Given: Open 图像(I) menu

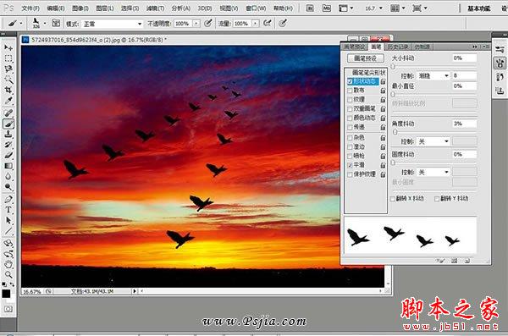Looking at the screenshot, I should pyautogui.click(x=80, y=8).
